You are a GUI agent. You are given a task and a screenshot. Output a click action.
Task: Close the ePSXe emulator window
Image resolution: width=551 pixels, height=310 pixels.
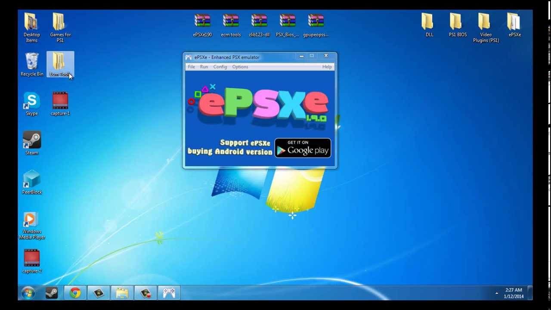(x=326, y=56)
